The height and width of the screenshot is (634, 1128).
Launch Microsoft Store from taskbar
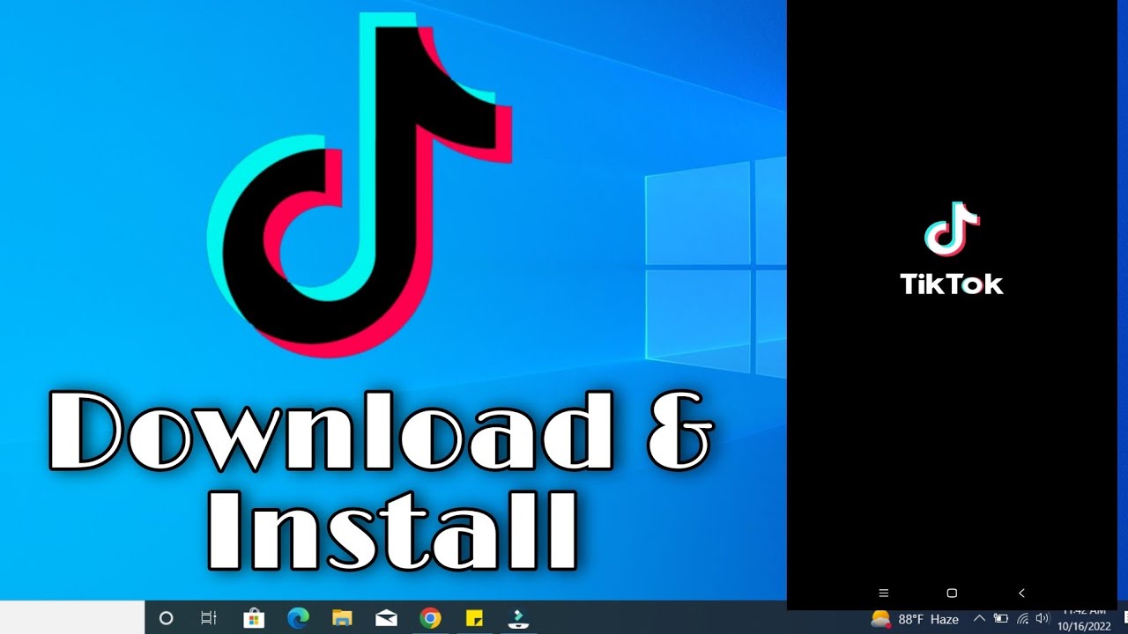[254, 618]
